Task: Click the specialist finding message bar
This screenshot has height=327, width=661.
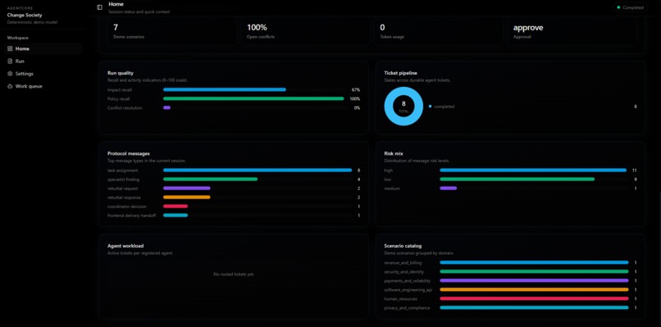Action: (258, 179)
